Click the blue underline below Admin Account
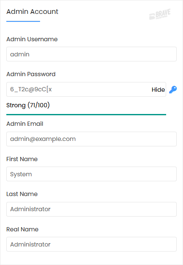183x265 pixels. point(23,21)
